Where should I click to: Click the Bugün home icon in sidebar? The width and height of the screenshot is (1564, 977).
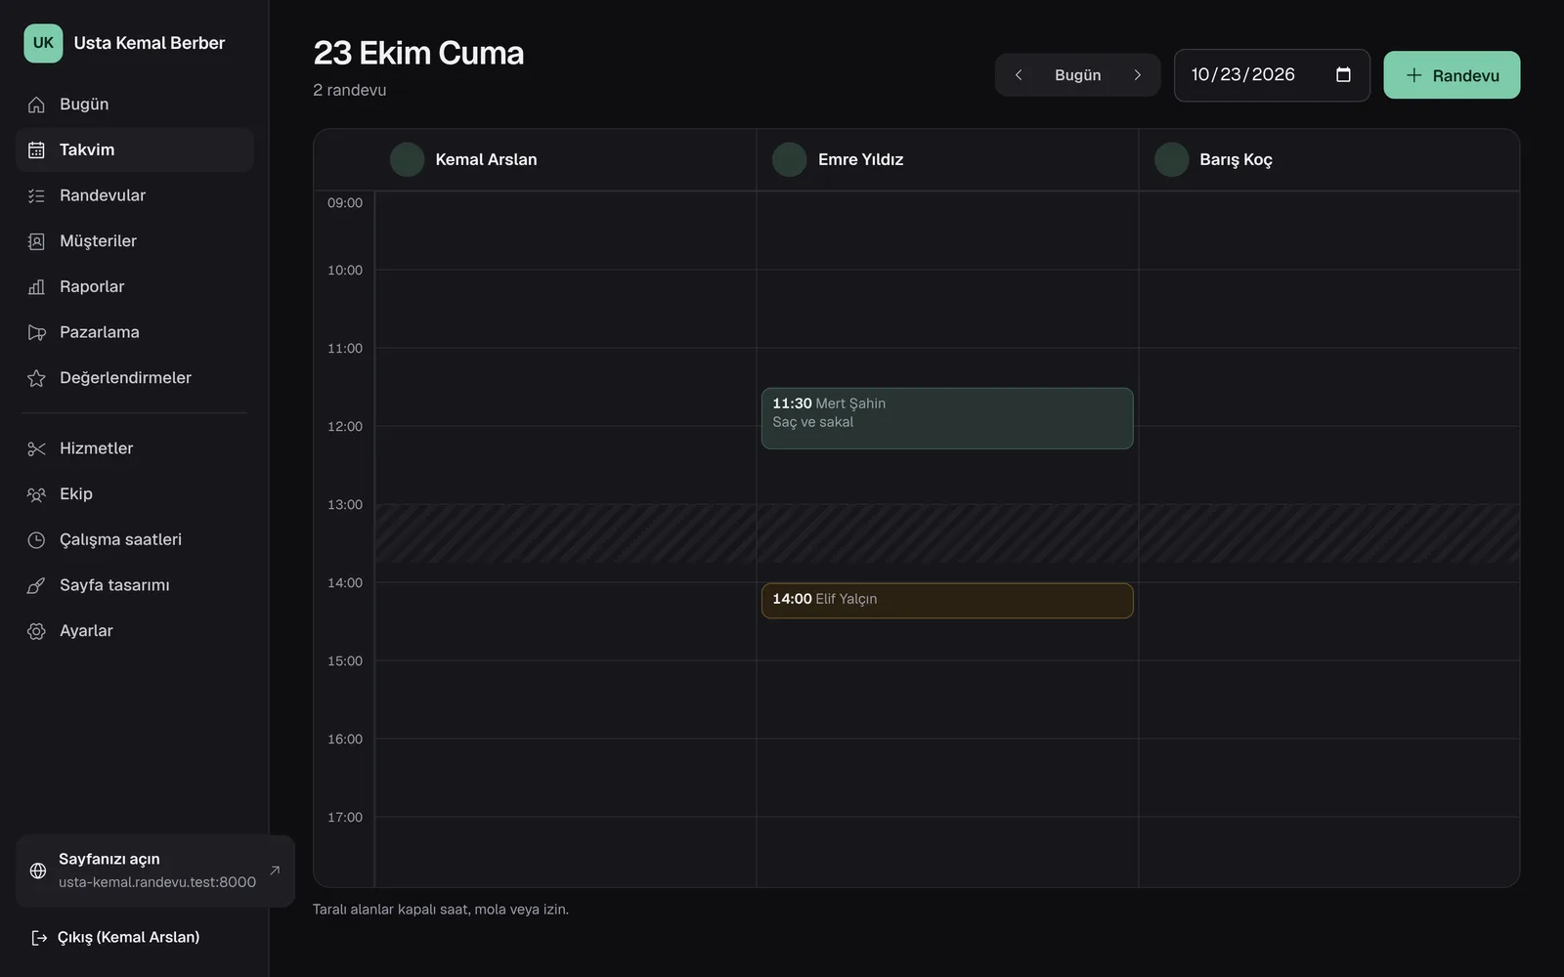36,105
